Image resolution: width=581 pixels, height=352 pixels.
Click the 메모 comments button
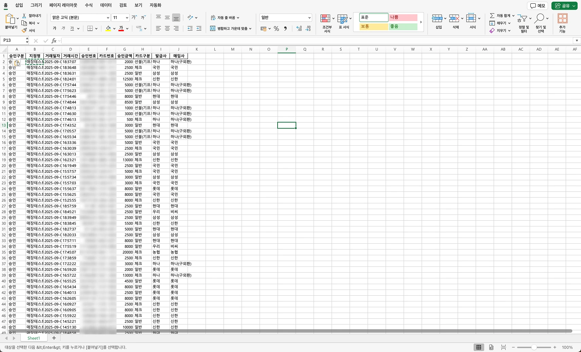click(x=538, y=6)
